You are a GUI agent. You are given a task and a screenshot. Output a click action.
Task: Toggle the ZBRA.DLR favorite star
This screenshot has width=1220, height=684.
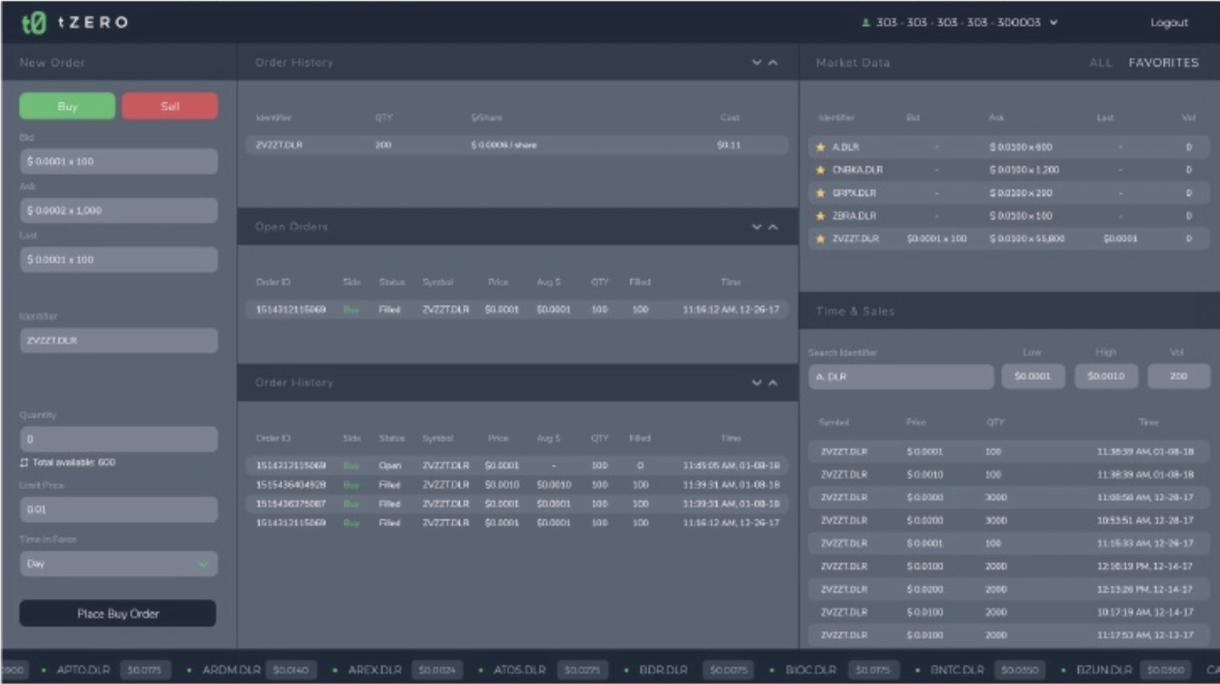click(x=820, y=216)
